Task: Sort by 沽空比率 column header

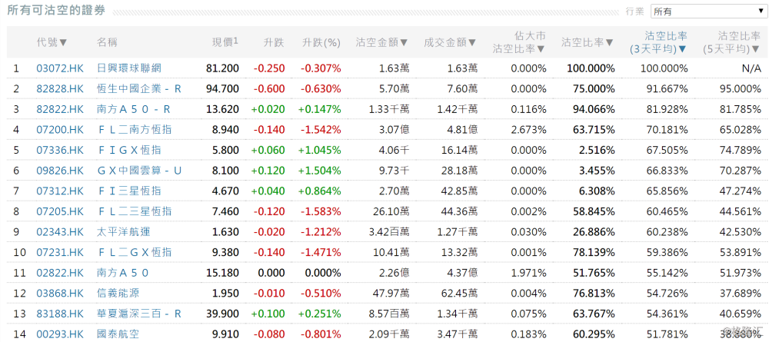Action: [588, 42]
